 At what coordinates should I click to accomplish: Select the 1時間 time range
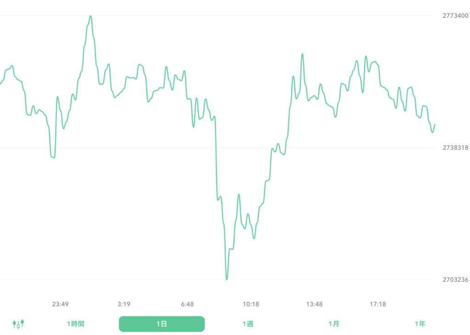click(75, 323)
